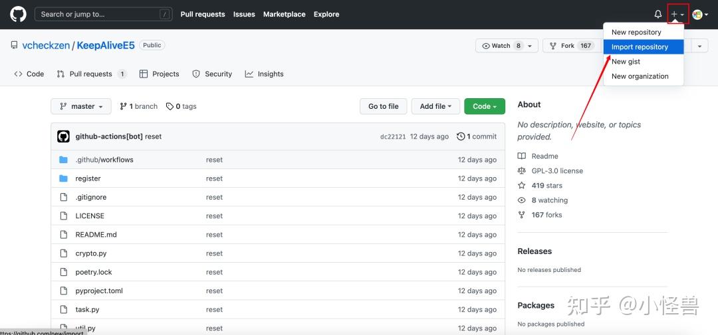
Task: Open the KeepAliveE5 repository link
Action: point(106,45)
